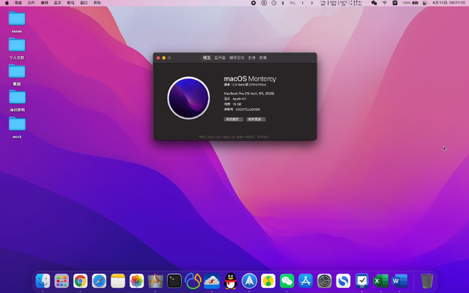Open the Apple menu in menu bar
The image size is (469, 293).
coord(6,3)
